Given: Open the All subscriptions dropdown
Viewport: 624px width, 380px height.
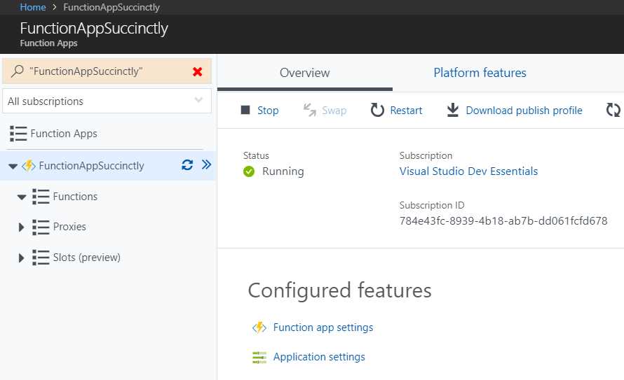Looking at the screenshot, I should [x=107, y=101].
